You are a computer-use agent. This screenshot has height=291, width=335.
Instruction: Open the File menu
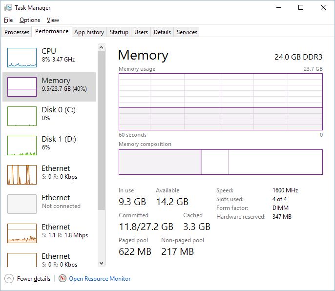(x=8, y=20)
